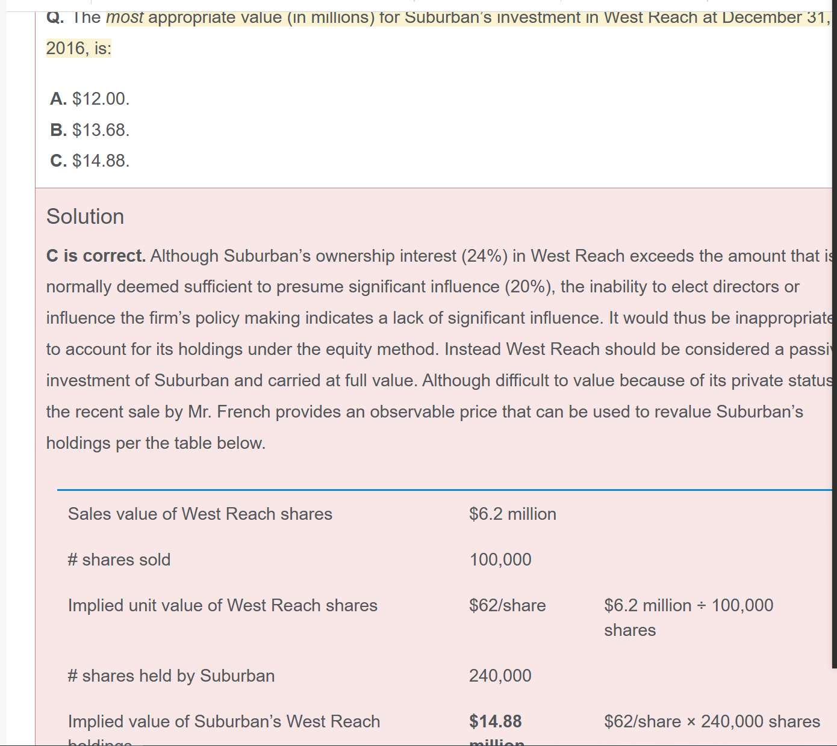Select answer option A. $12.00

90,99
